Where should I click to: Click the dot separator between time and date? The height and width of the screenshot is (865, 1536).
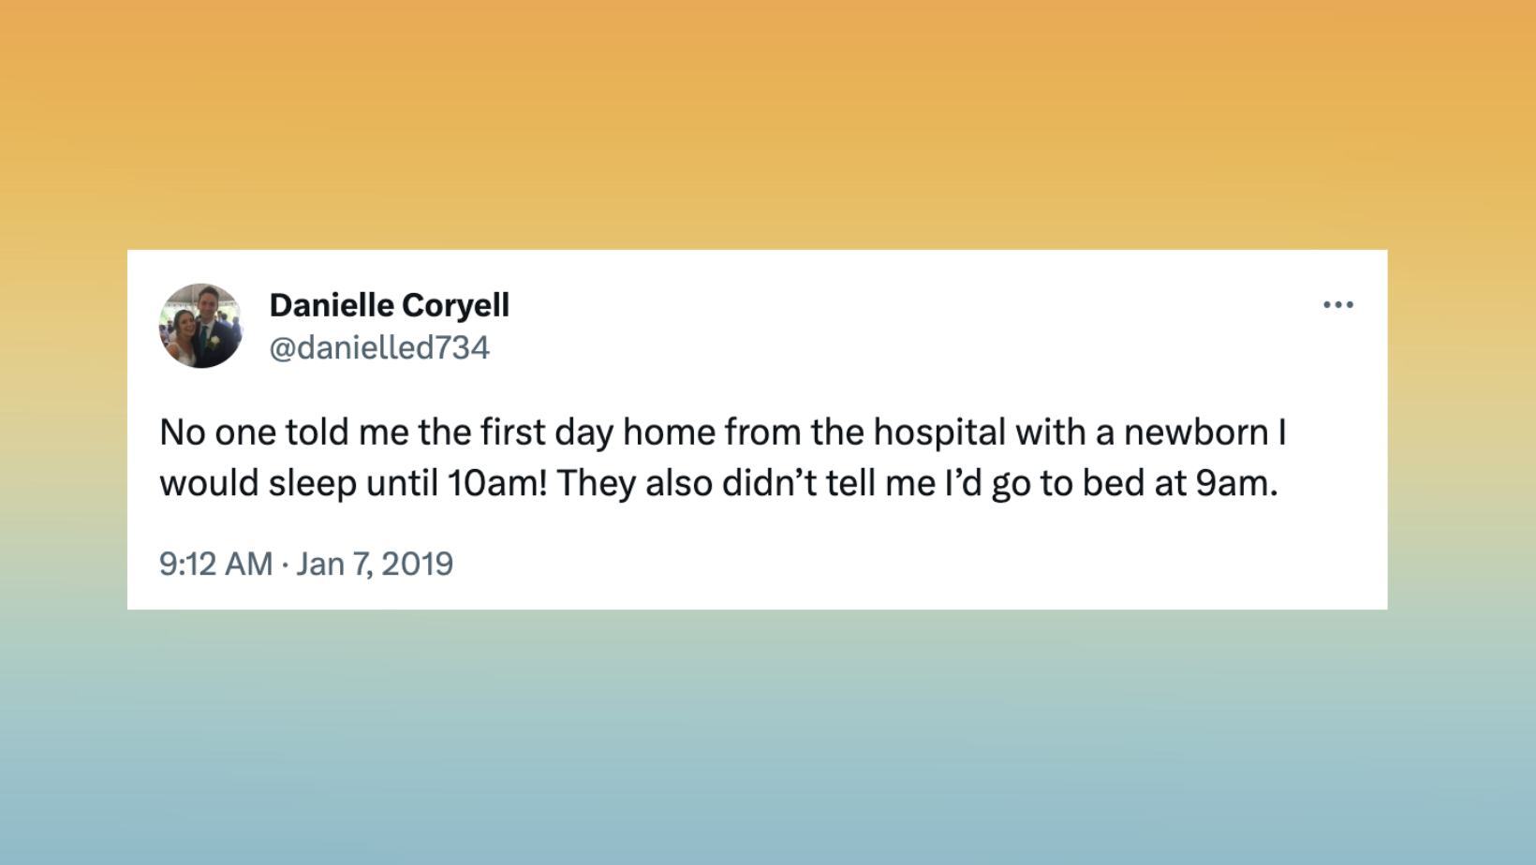tap(285, 564)
